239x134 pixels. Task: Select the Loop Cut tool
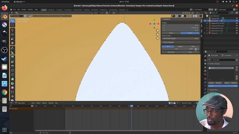pyautogui.click(x=12, y=70)
